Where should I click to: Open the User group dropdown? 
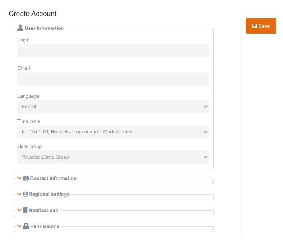point(113,157)
